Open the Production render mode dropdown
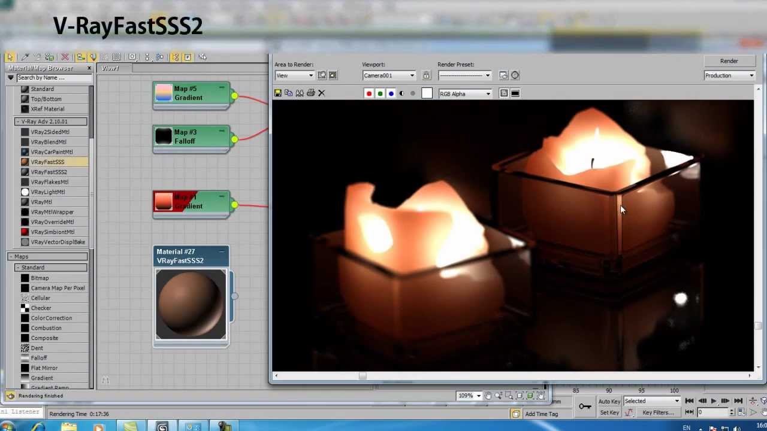The width and height of the screenshot is (767, 431). 729,75
